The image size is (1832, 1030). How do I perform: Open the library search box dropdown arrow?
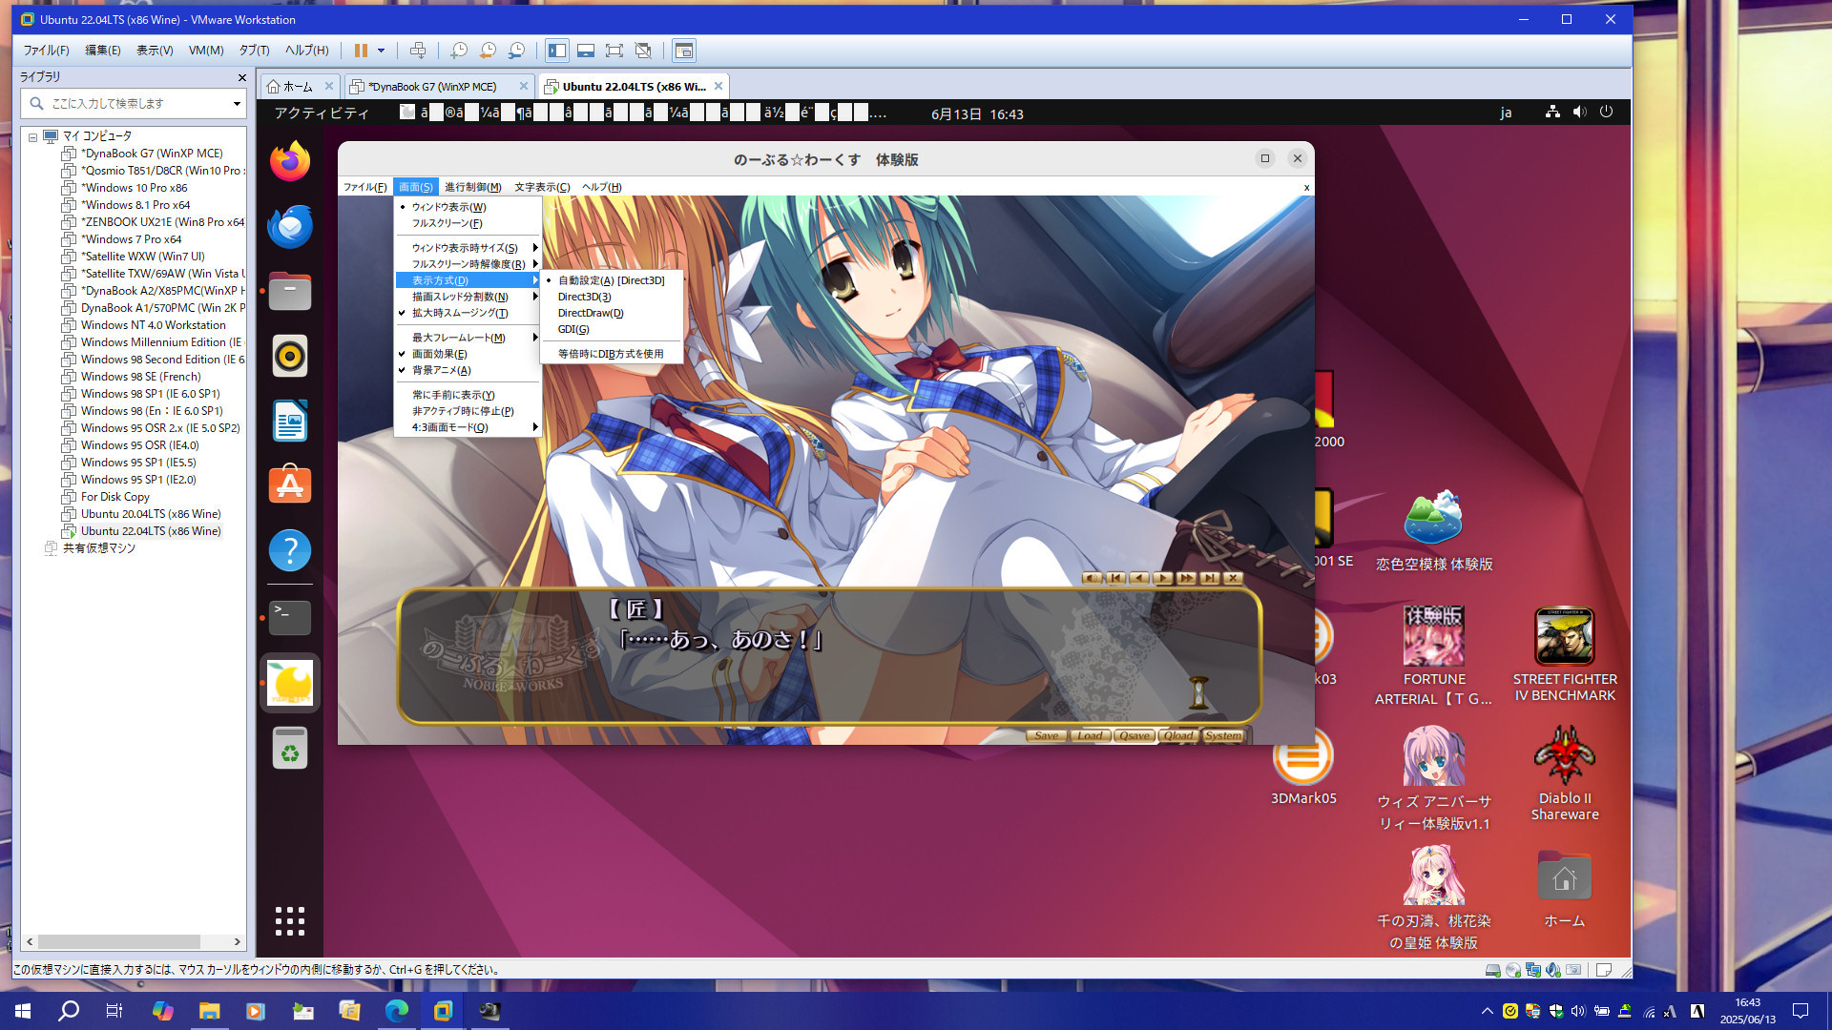pos(237,103)
